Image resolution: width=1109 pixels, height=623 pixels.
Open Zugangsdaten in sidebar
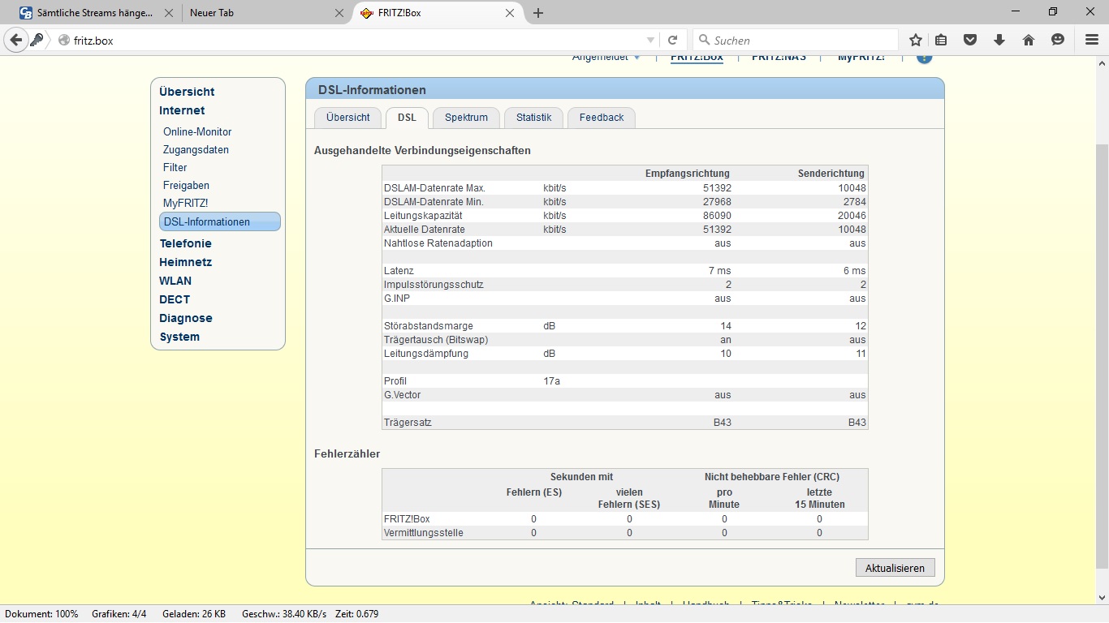point(196,149)
